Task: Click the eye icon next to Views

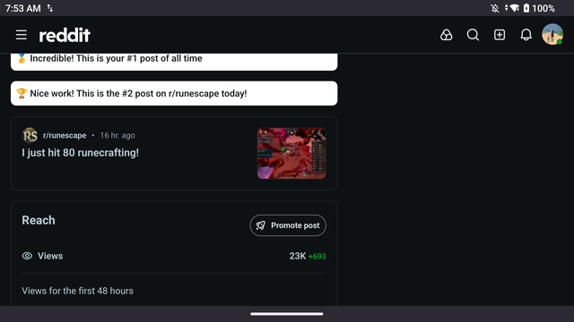Action: (27, 256)
